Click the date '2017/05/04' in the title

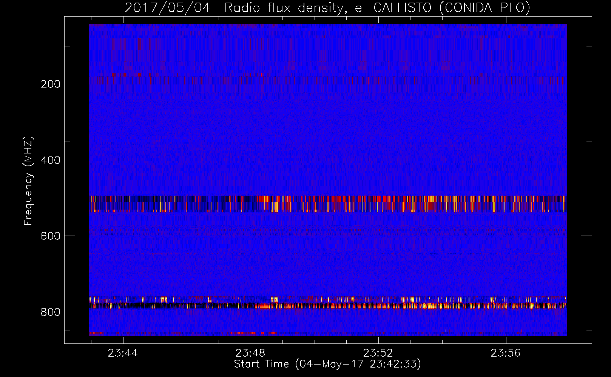[x=167, y=8]
